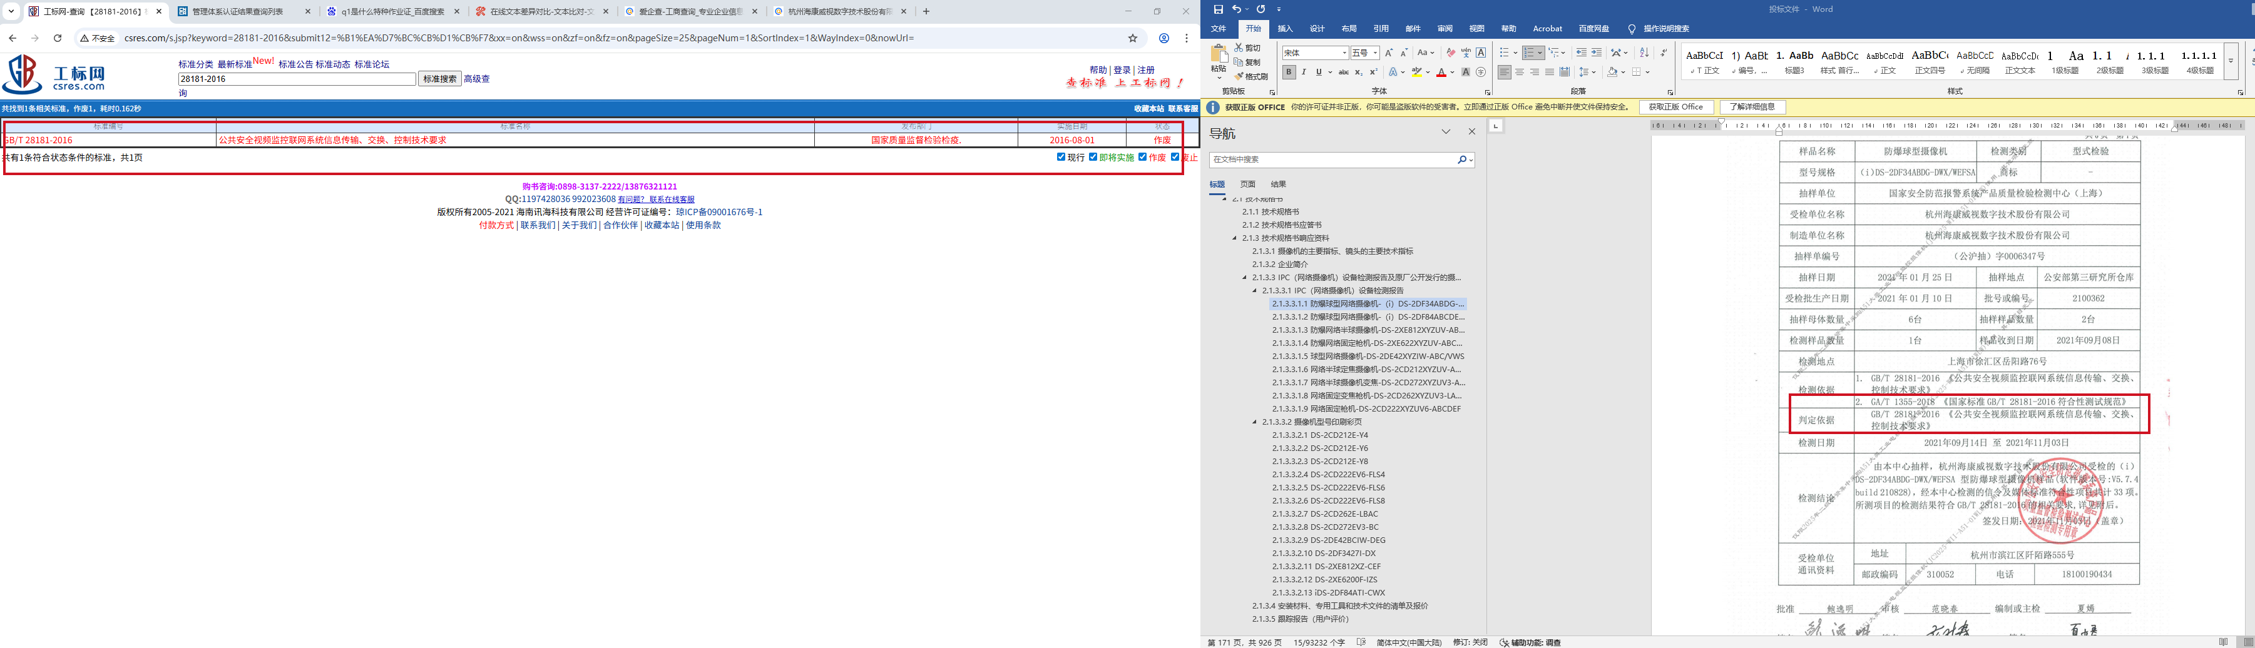Screen dimensions: 2255x648
Task: Reload the csres.com page in the browser
Action: point(58,39)
